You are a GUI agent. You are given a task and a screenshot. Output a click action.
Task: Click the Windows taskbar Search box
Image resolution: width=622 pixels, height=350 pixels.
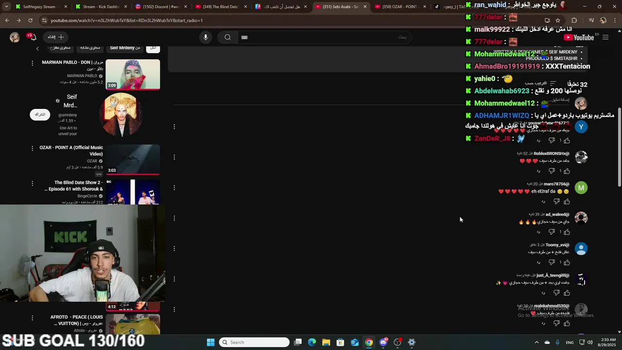pyautogui.click(x=254, y=342)
